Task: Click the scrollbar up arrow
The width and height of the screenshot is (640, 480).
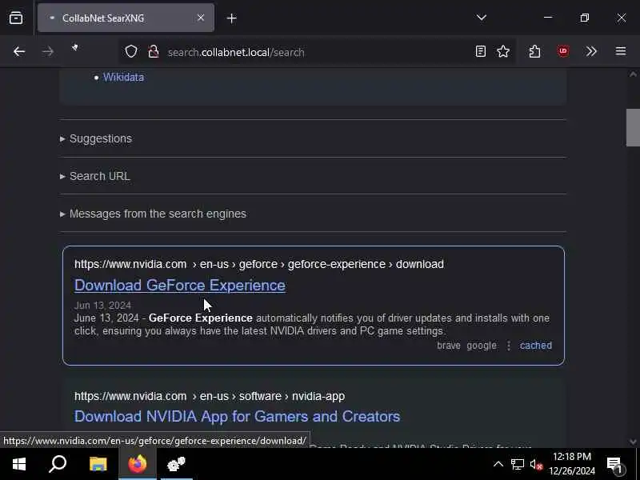Action: [633, 74]
